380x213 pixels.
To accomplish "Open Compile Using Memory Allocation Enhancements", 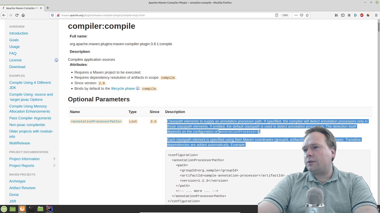I will coord(30,109).
